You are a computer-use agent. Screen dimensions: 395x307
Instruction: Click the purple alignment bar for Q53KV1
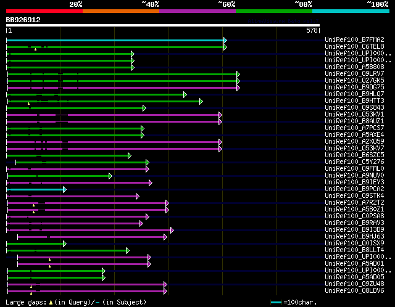112,115
